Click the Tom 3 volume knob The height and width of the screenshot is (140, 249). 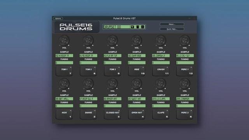[112, 40]
